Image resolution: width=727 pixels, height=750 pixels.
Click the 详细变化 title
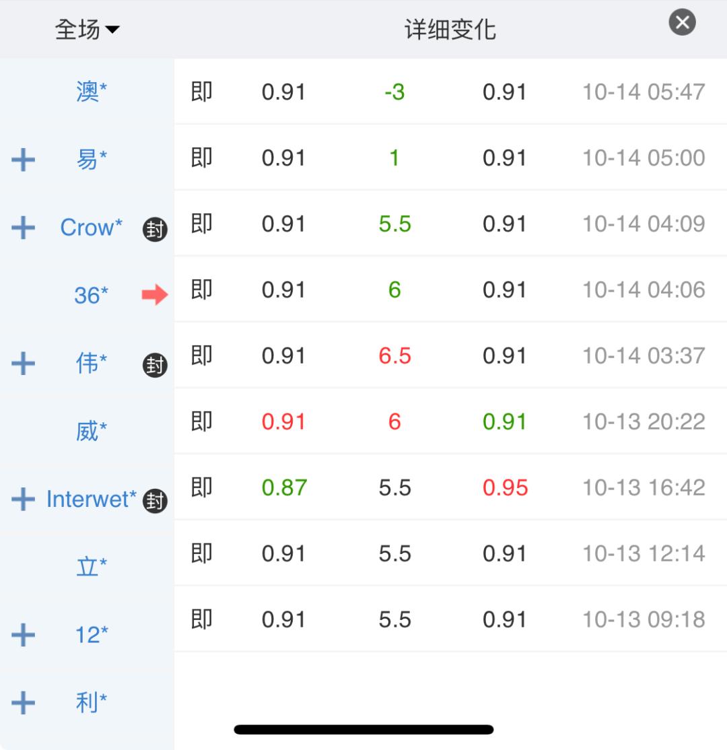[450, 30]
